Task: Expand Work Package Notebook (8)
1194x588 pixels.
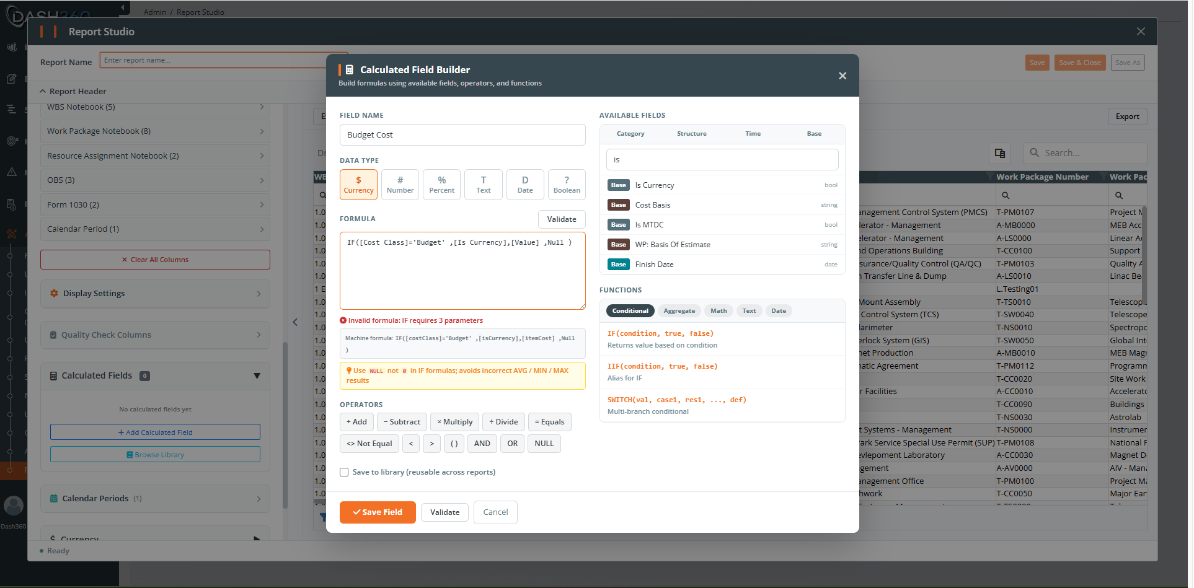Action: click(x=155, y=131)
